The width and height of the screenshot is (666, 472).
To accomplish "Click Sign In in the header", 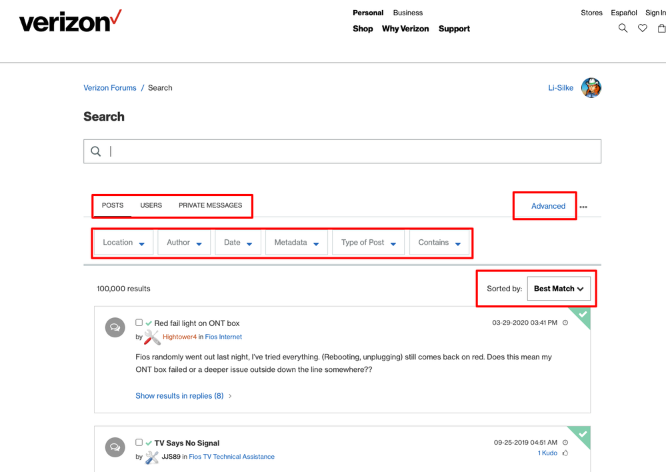I will click(x=655, y=13).
